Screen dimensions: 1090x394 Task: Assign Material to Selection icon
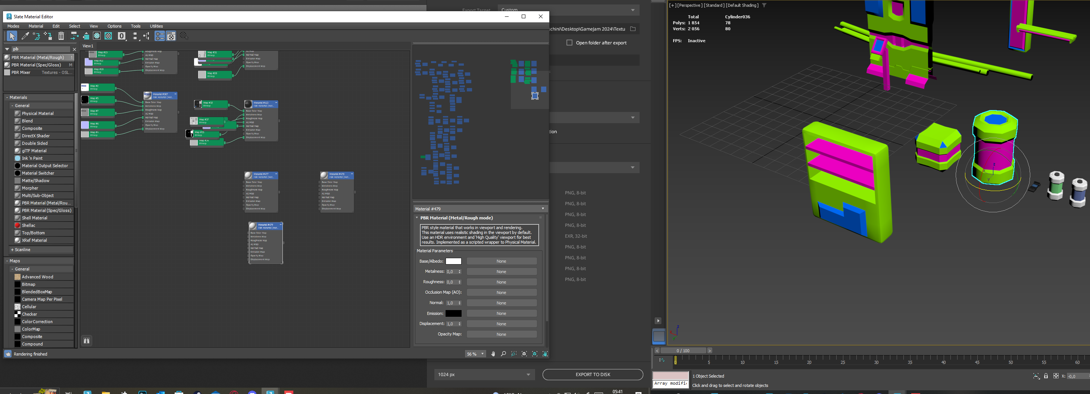(x=48, y=36)
